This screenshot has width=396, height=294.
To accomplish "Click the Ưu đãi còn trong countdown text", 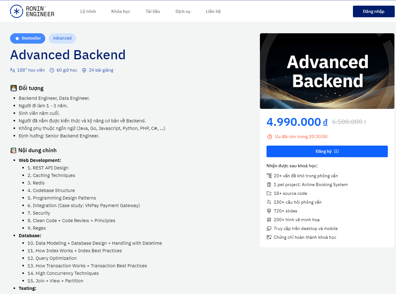I will (301, 136).
